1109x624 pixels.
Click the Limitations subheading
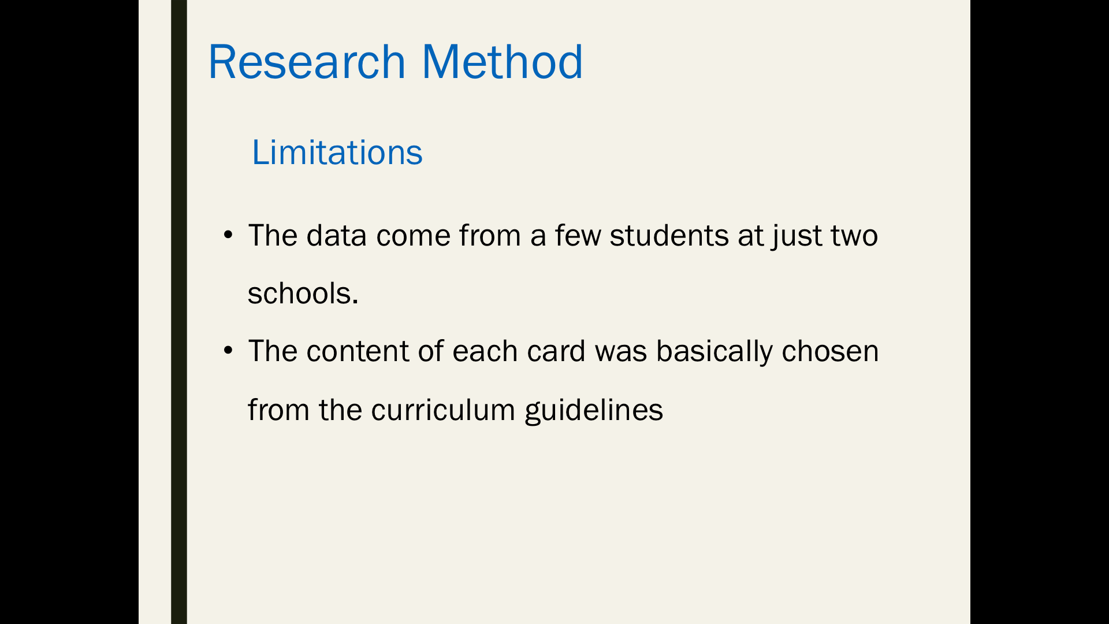click(x=337, y=153)
